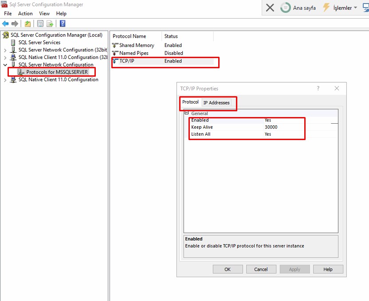Click the Back arrow toolbar icon
This screenshot has width=369, height=301.
tap(5, 24)
